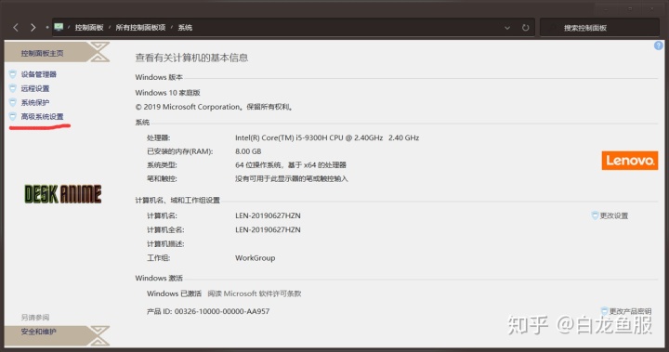This screenshot has height=352, width=669.
Task: Click the 更改设置 link
Action: click(614, 215)
